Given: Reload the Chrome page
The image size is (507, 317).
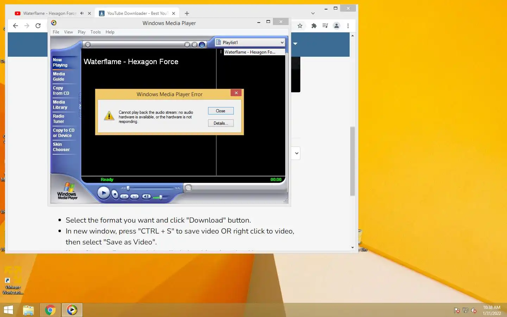Looking at the screenshot, I should [38, 26].
